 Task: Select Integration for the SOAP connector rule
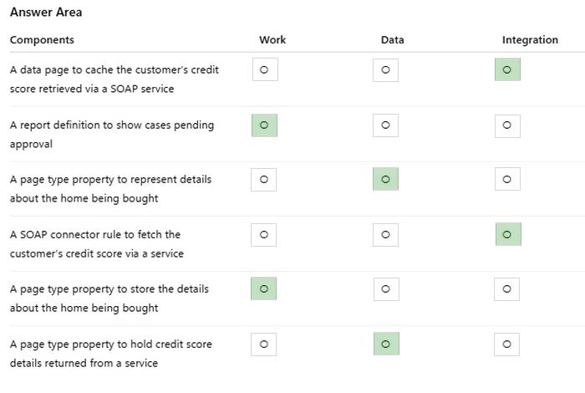pos(507,235)
